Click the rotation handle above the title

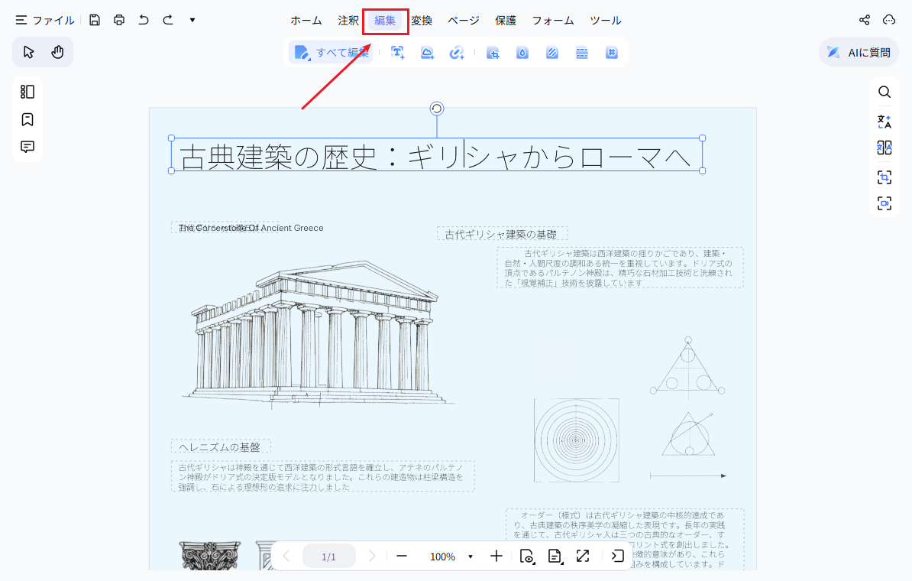click(437, 109)
